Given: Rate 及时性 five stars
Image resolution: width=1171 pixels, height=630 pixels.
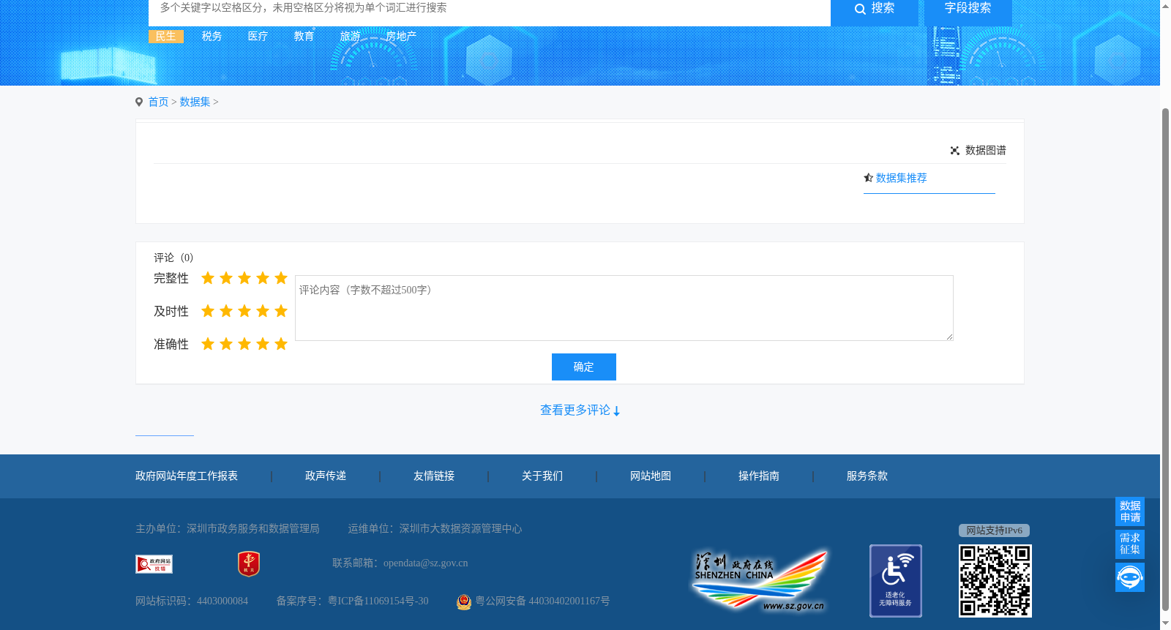Looking at the screenshot, I should point(281,311).
